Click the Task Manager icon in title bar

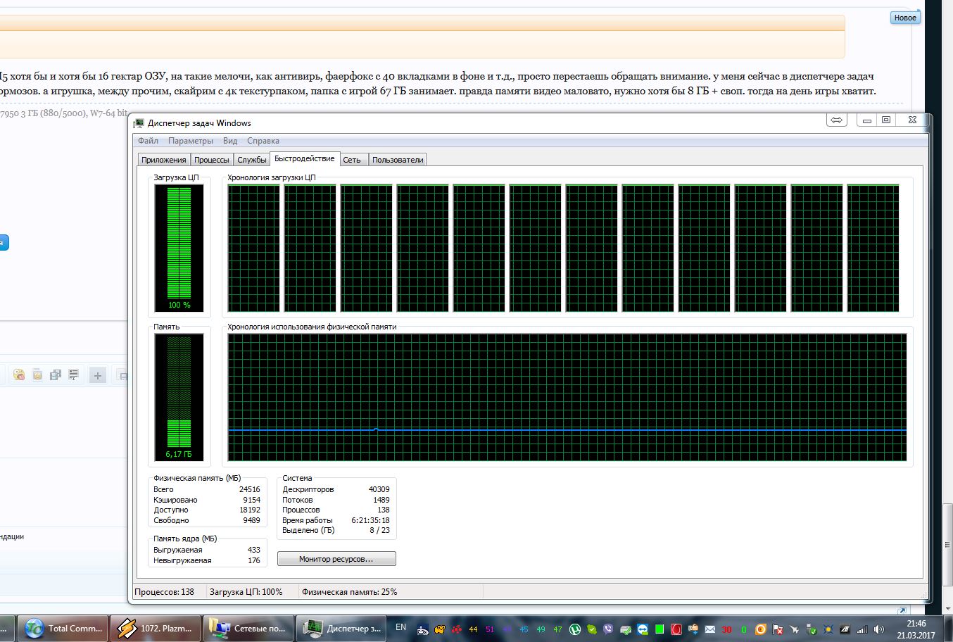tap(139, 123)
